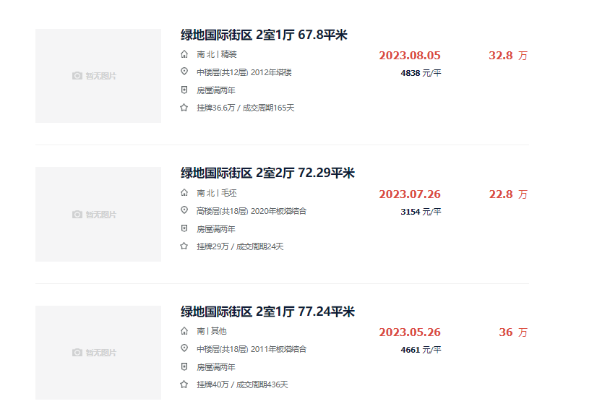610x417 pixels.
Task: Click house icon beside 南 北 | 毛坯
Action: (x=184, y=193)
